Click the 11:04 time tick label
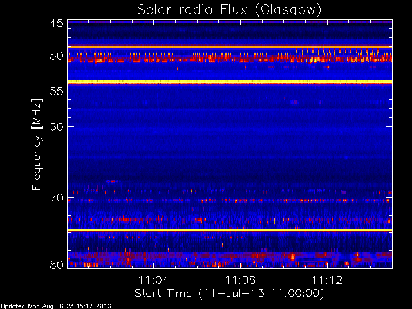This screenshot has width=412, height=309. tap(154, 280)
